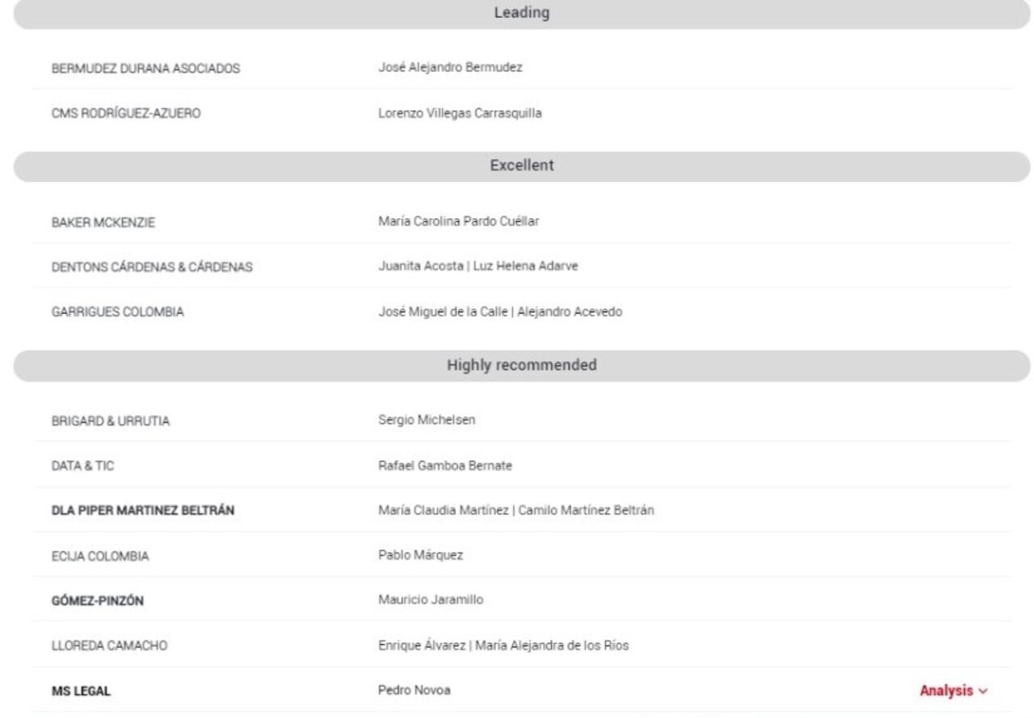Click the Excellent category header

(x=522, y=165)
